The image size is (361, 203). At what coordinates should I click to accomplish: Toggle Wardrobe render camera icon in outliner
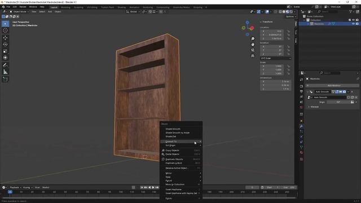(357, 24)
